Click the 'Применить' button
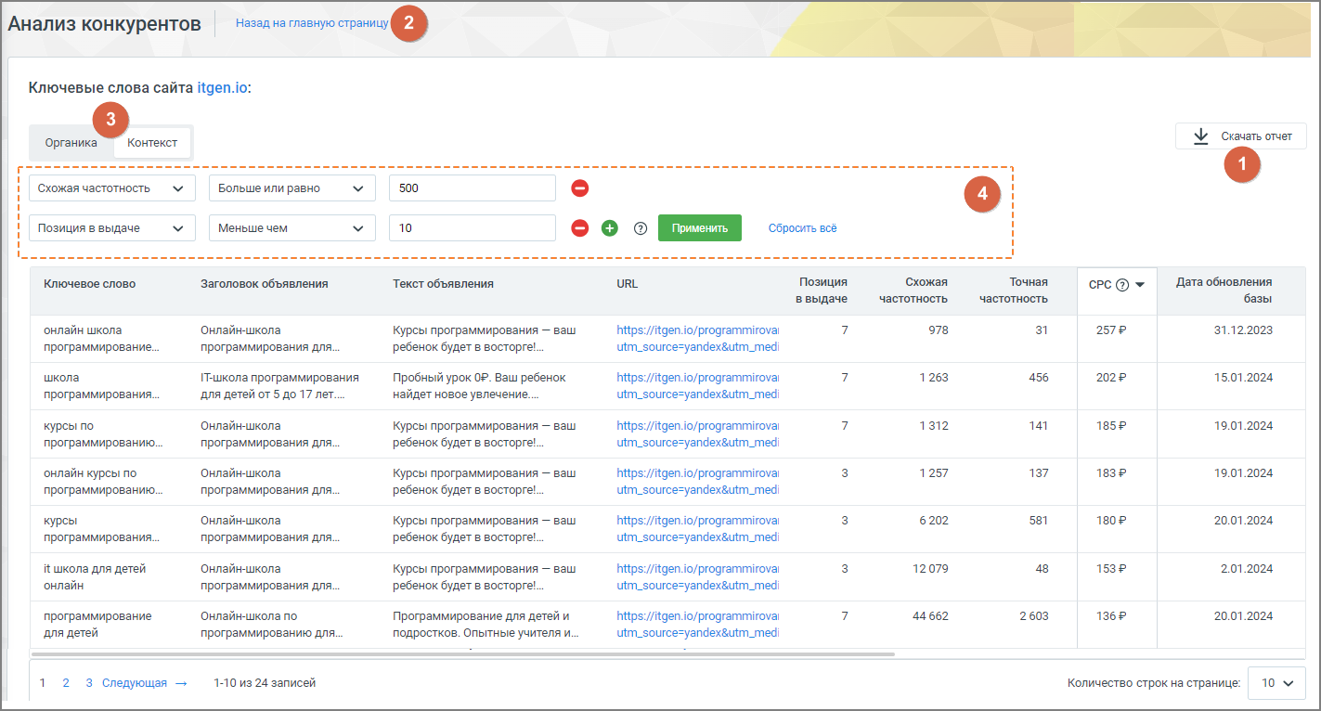Screen dimensions: 1321x711 coord(700,227)
